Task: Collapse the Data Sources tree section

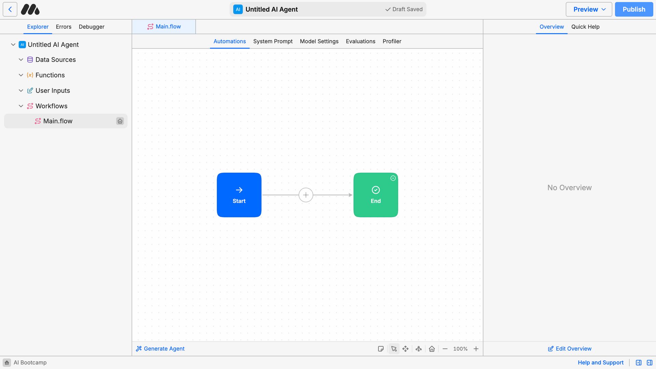Action: [21, 60]
